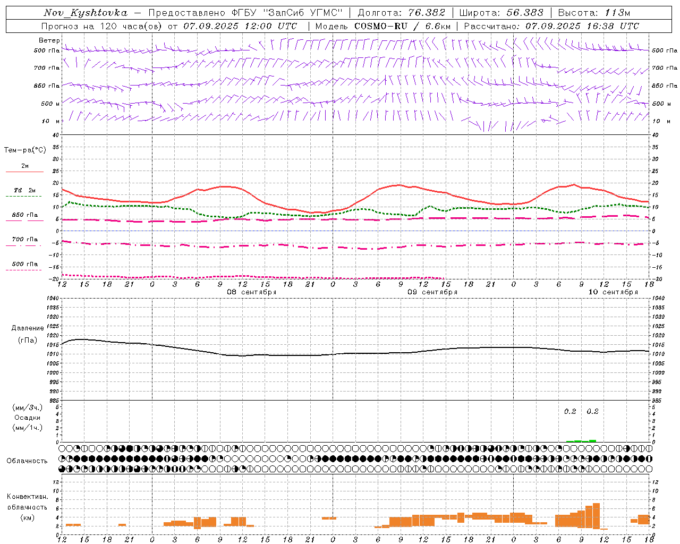Select forecast start time 07.09.2025 12:00 UTC
Image resolution: width=680 pixels, height=544 pixels.
[240, 26]
